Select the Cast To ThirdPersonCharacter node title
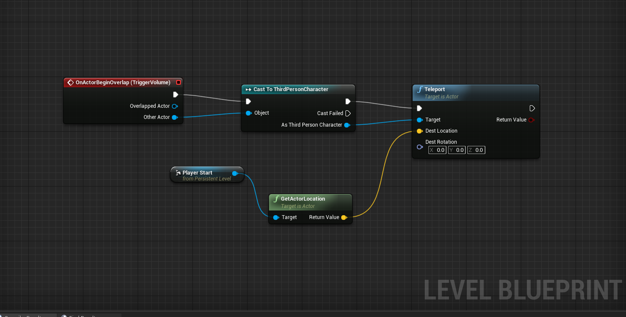The image size is (626, 317). click(x=291, y=89)
